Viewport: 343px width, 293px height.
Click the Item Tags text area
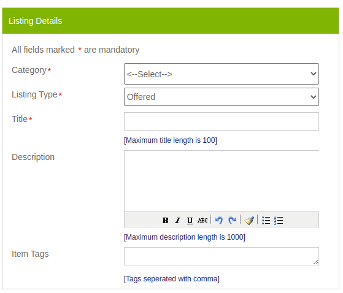coord(222,256)
